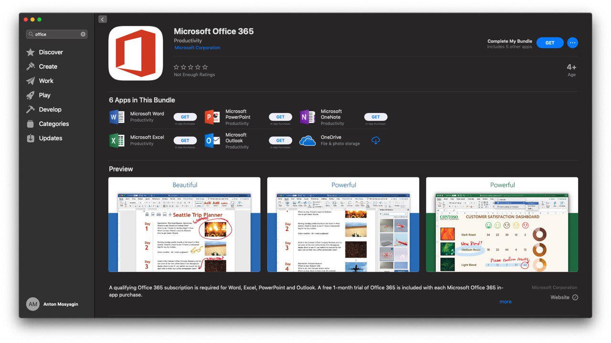Click GET next to Microsoft Outlook
Image resolution: width=611 pixels, height=343 pixels.
tap(280, 140)
